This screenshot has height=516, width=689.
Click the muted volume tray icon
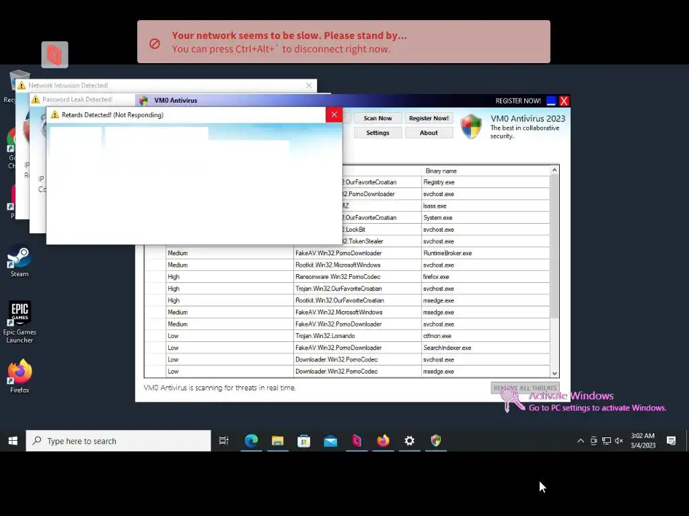pyautogui.click(x=619, y=441)
